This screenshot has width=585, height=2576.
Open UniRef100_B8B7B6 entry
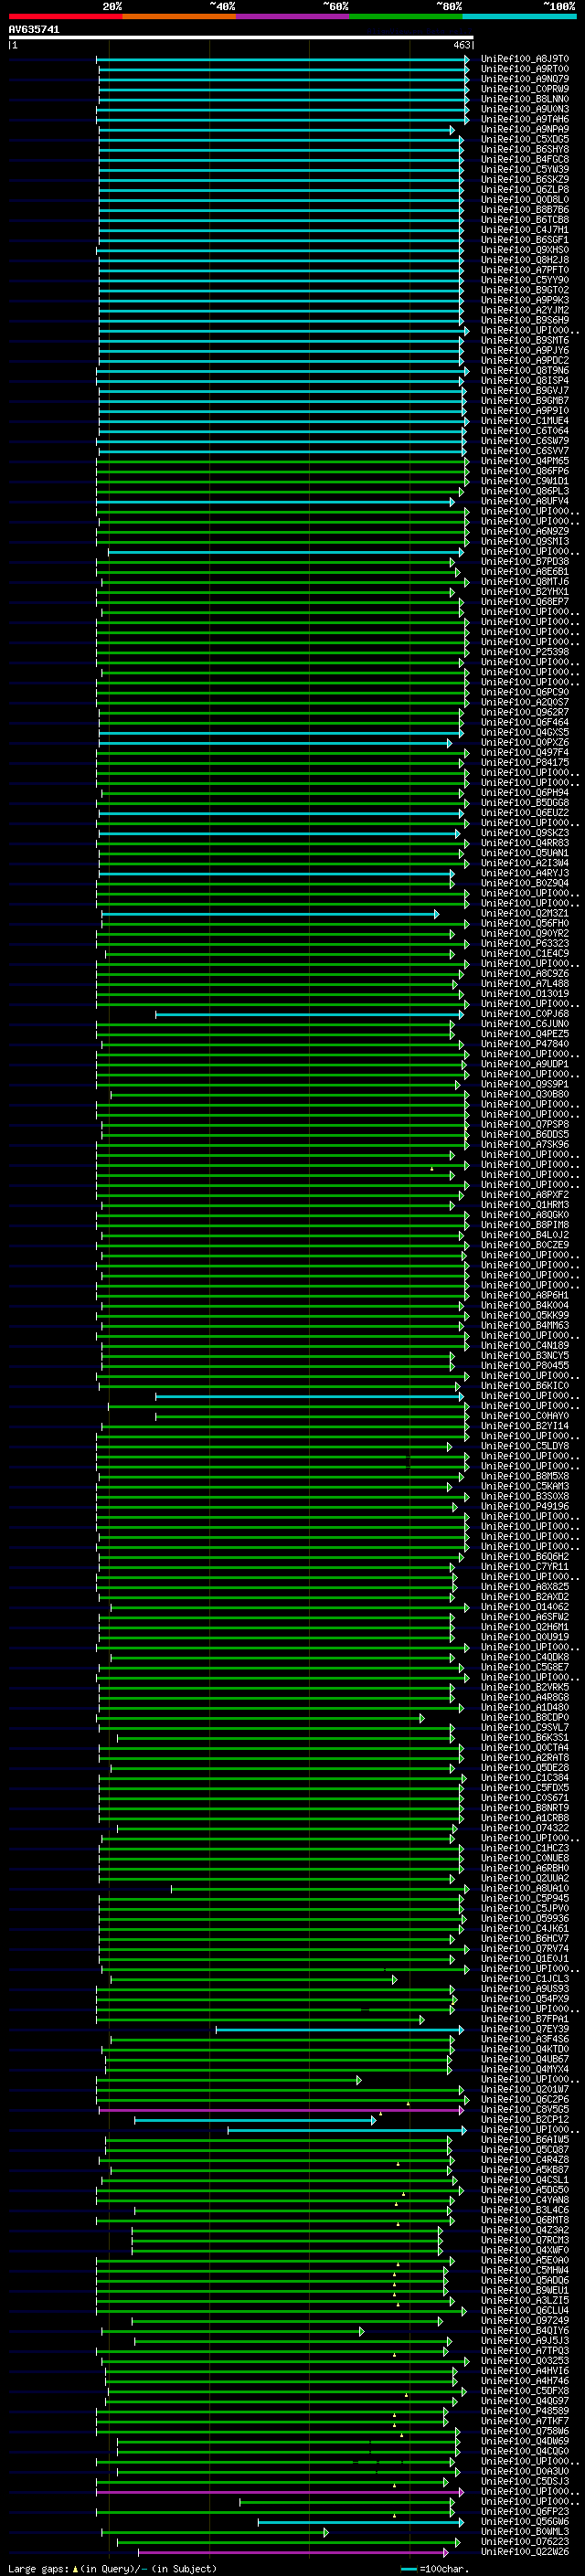tap(525, 210)
